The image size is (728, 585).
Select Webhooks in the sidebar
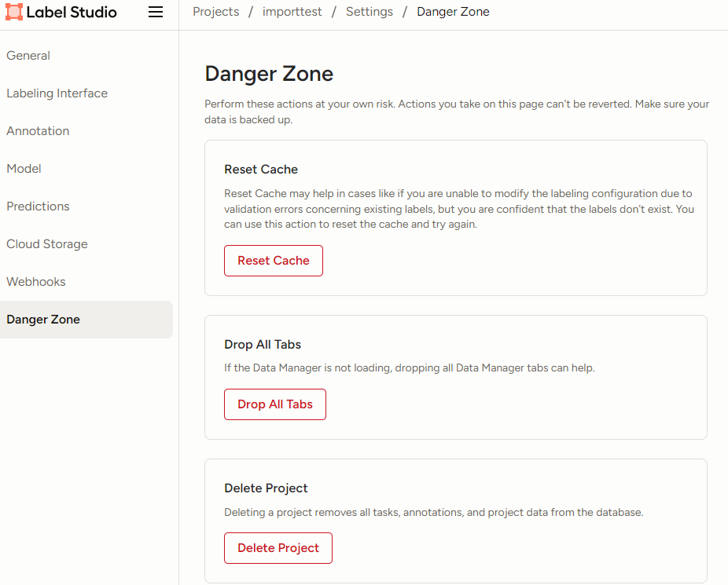[36, 282]
